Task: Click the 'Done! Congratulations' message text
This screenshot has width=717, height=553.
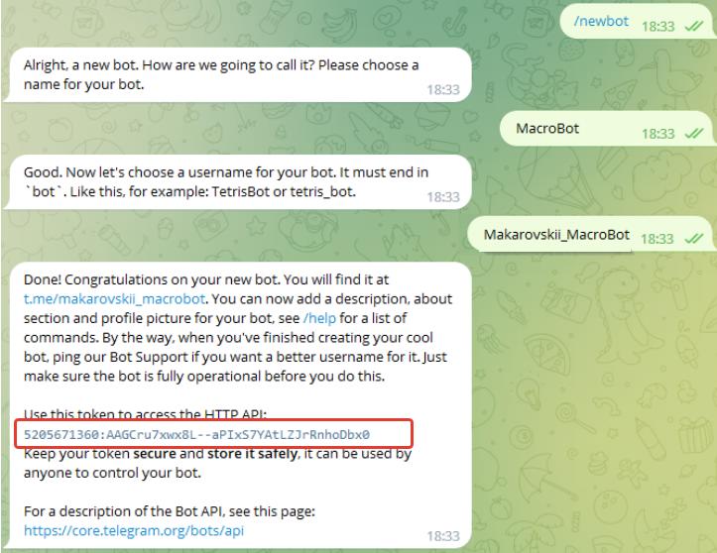Action: (238, 328)
